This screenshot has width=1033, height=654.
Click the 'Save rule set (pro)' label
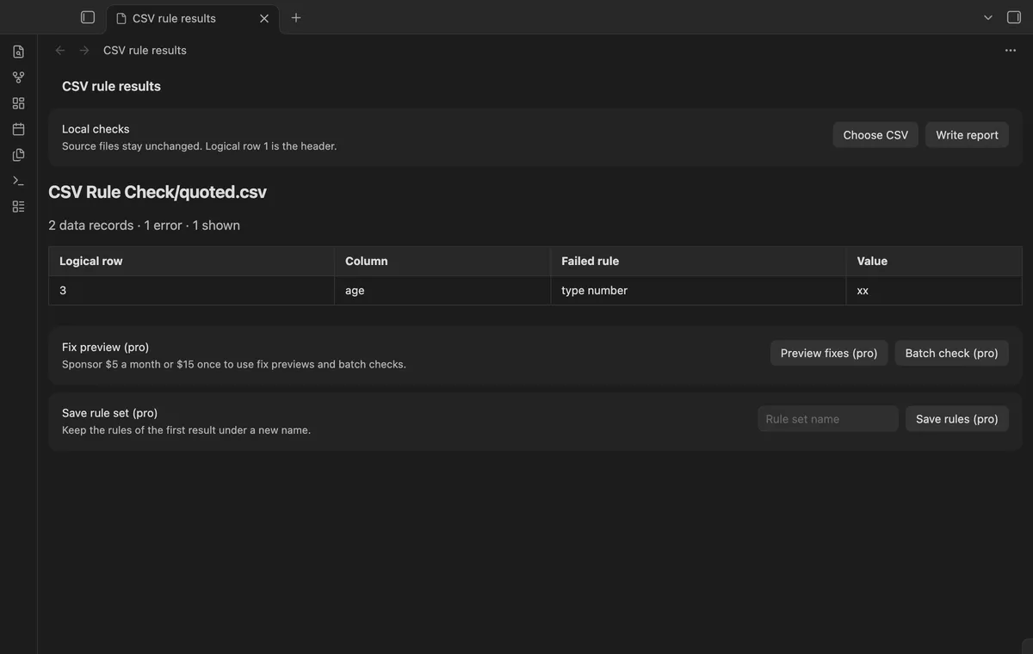(x=110, y=413)
